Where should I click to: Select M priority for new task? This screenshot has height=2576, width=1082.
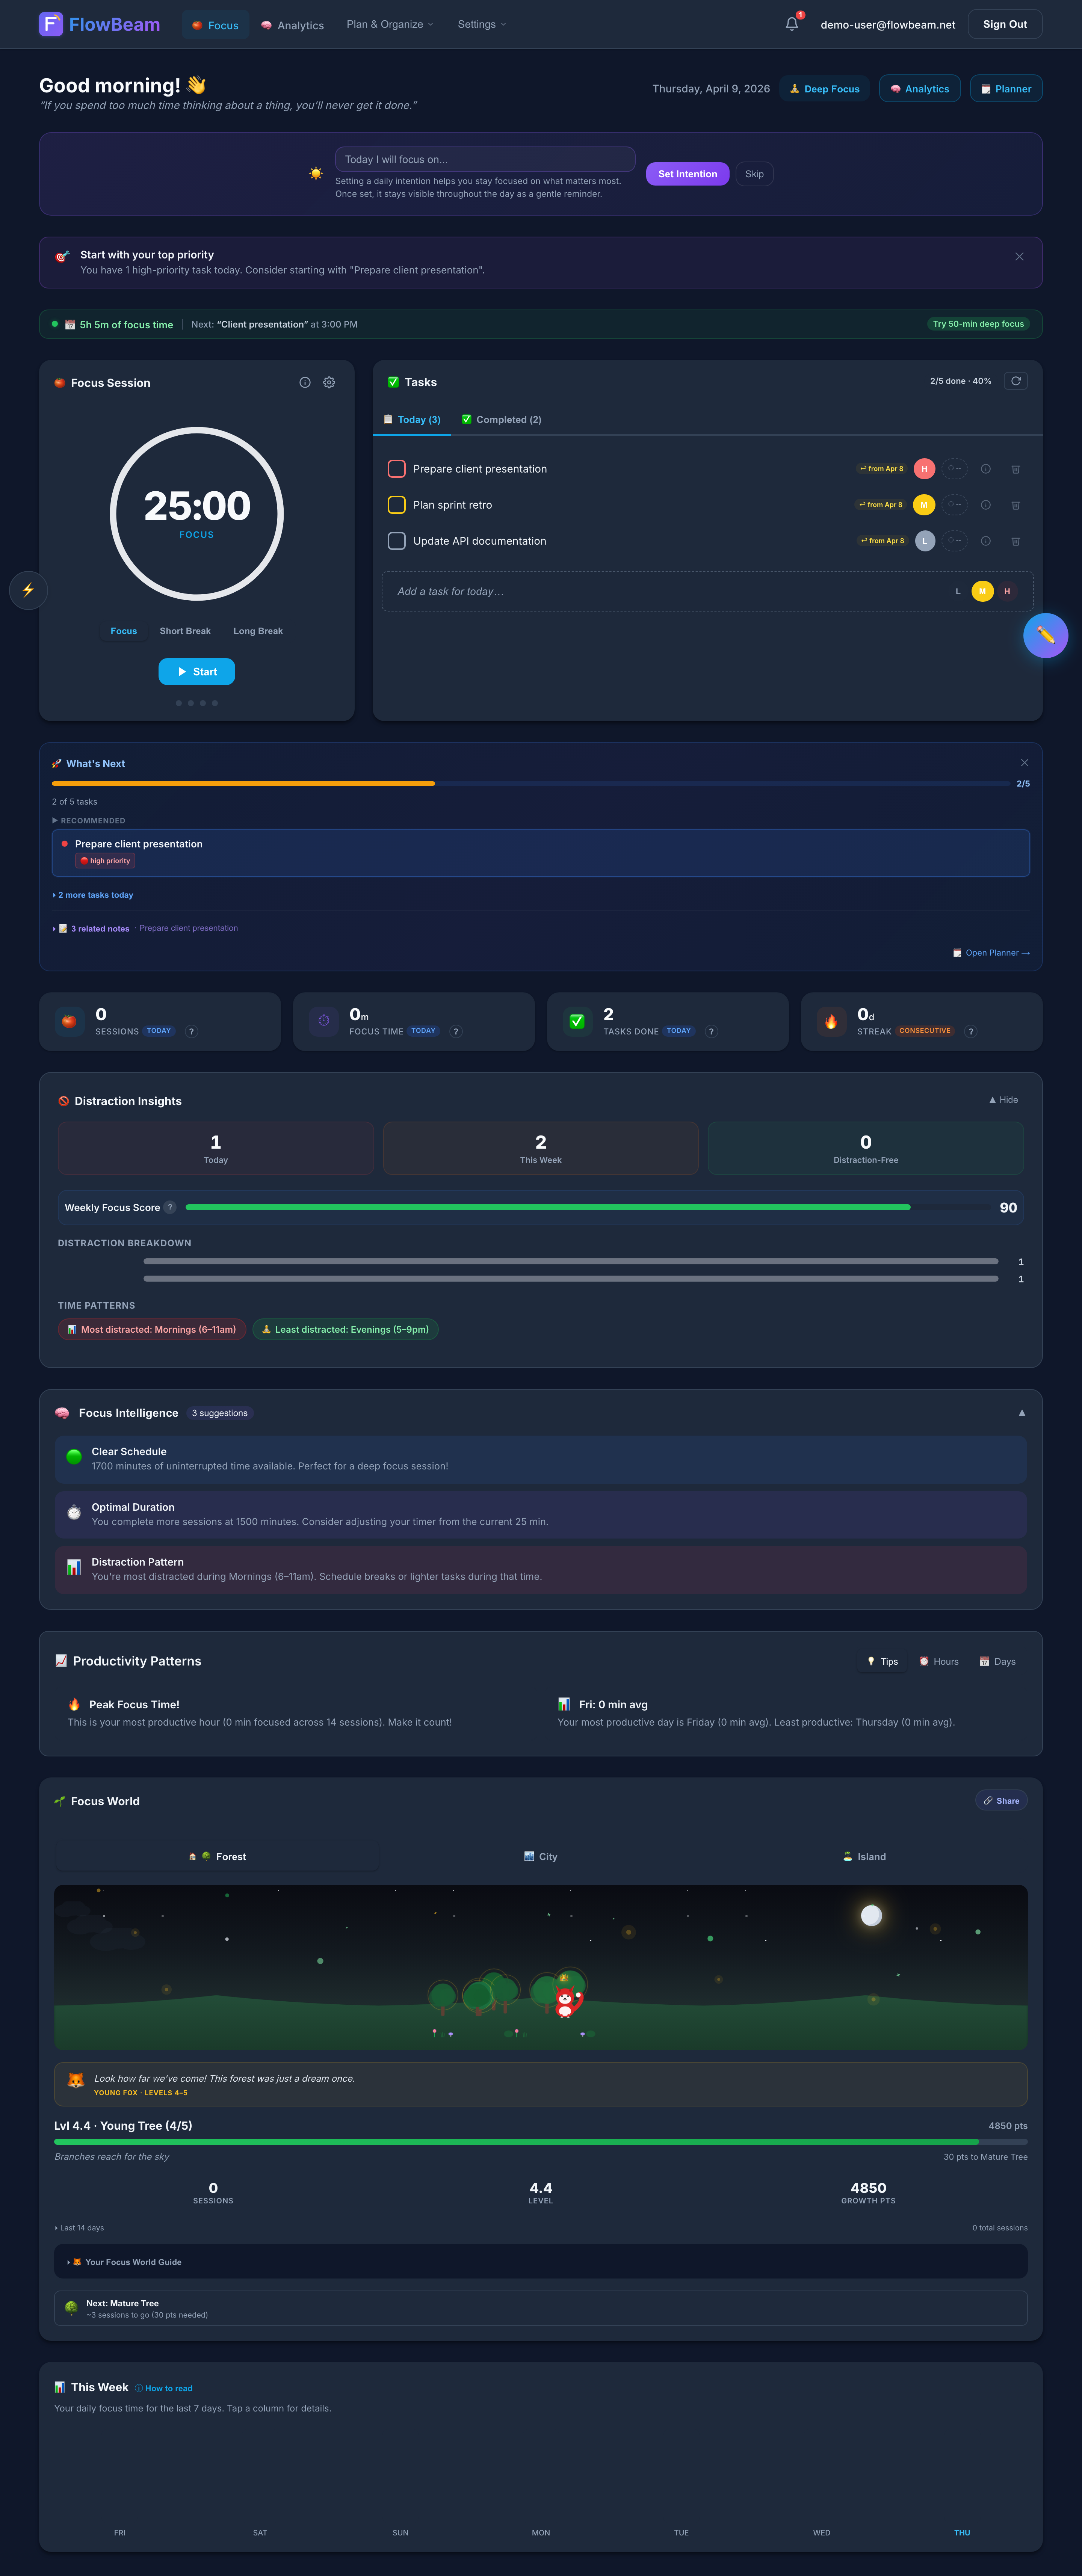tap(982, 591)
